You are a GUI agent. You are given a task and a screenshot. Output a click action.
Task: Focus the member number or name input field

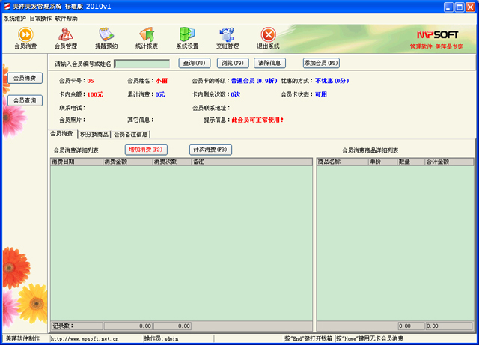(x=142, y=64)
